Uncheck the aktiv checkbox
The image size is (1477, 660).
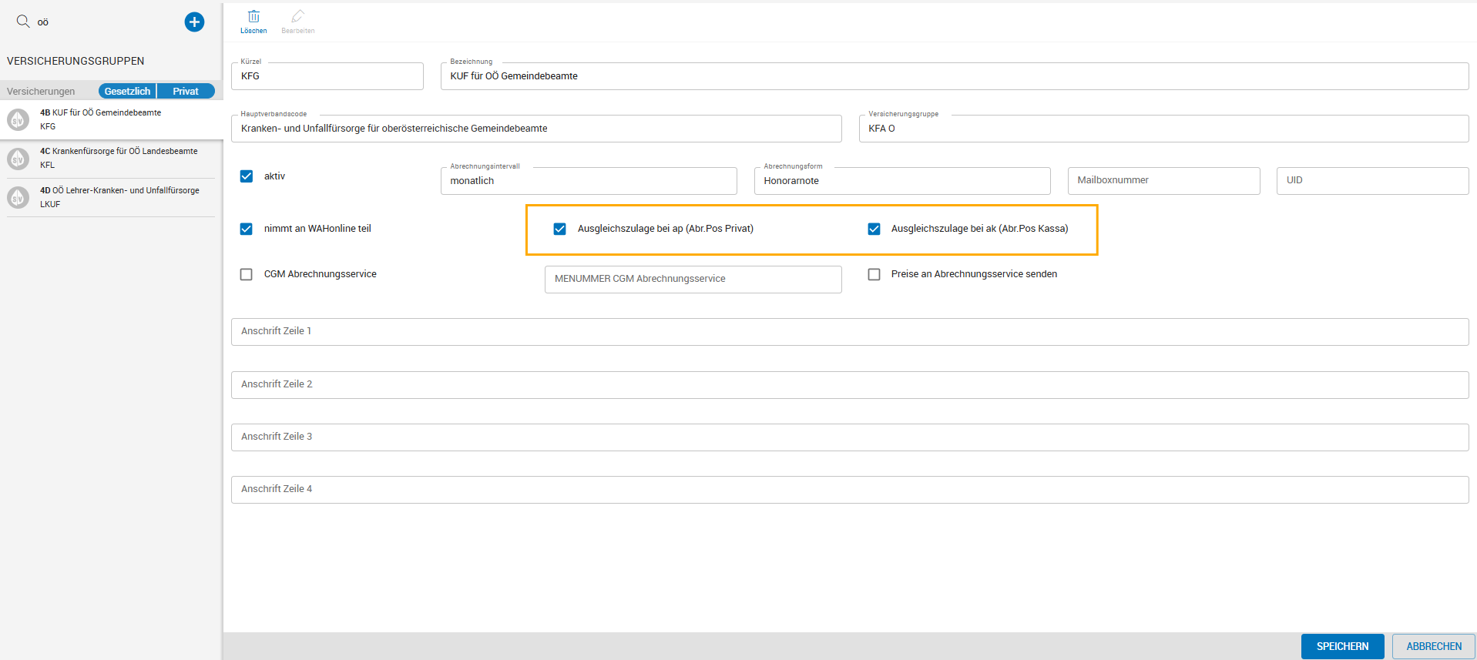[x=247, y=176]
